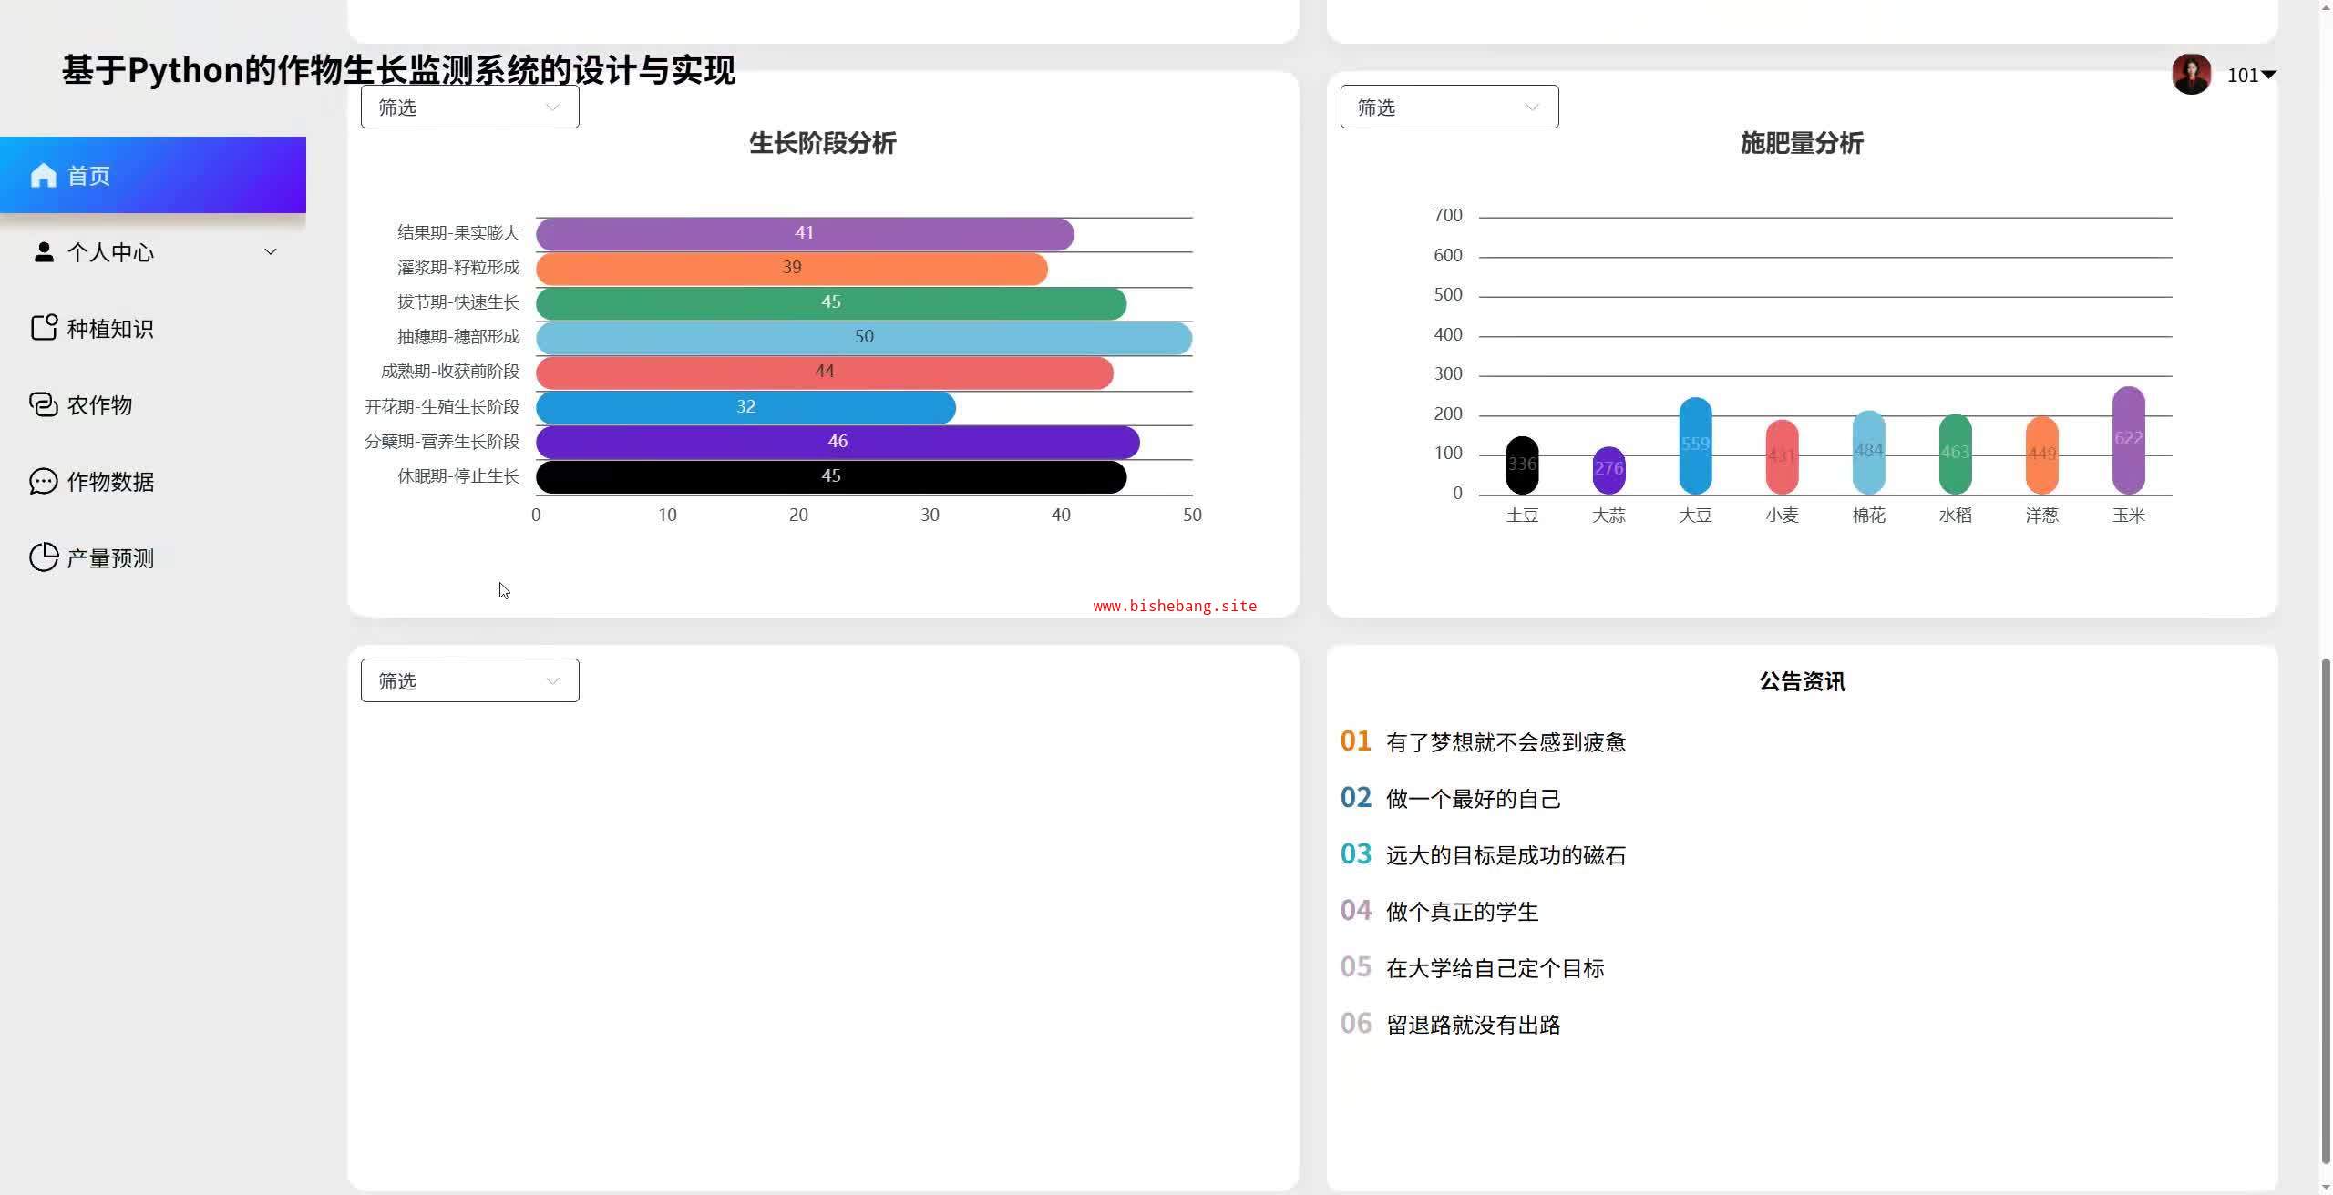The image size is (2333, 1195).
Task: Click the 种植知识 sidebar icon
Action: pyautogui.click(x=44, y=328)
